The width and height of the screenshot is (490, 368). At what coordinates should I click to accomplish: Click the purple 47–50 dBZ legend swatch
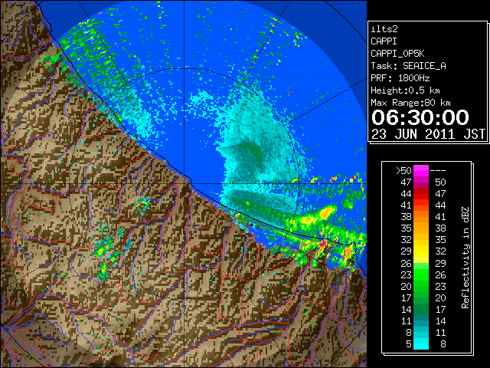[420, 182]
